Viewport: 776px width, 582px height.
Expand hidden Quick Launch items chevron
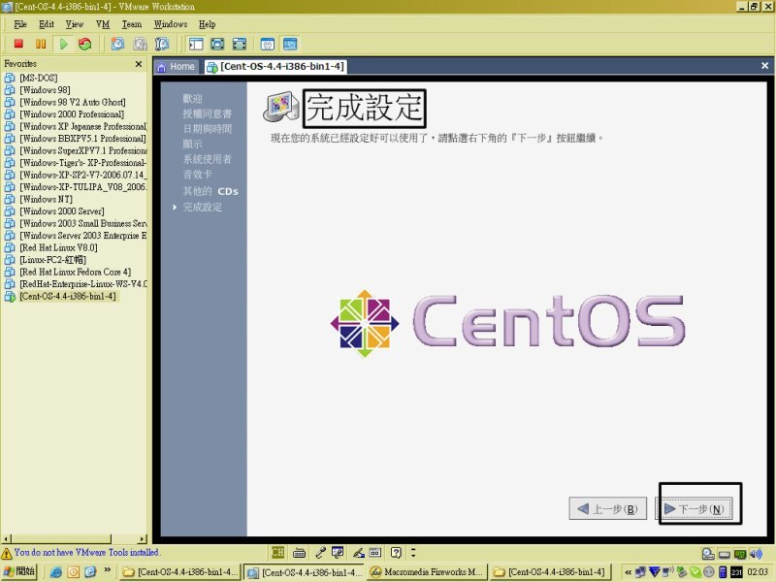107,570
